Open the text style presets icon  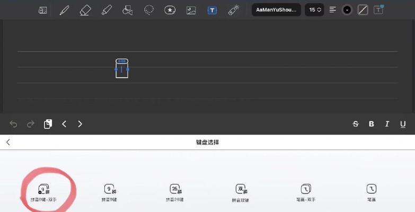click(x=378, y=10)
